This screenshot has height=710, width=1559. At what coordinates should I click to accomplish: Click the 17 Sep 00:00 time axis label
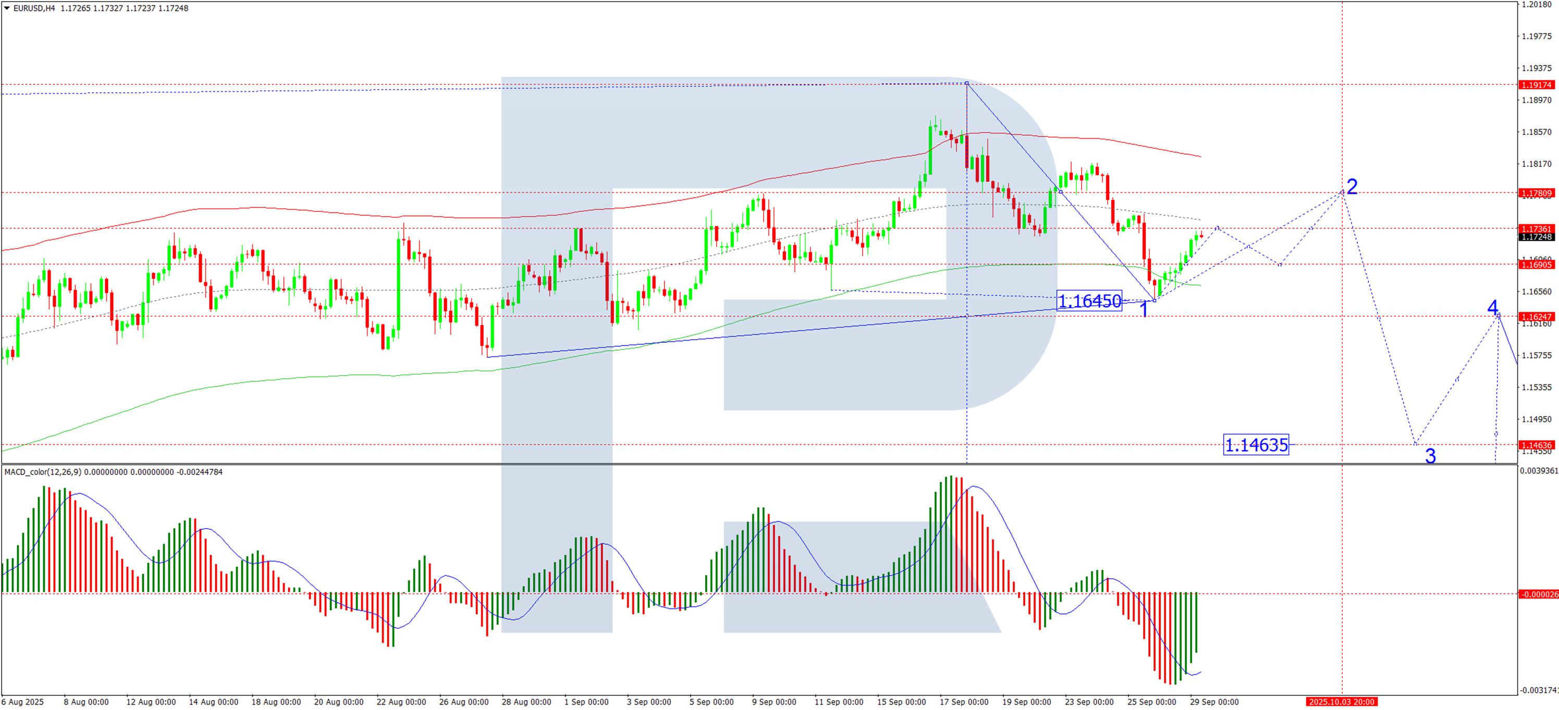pos(964,702)
